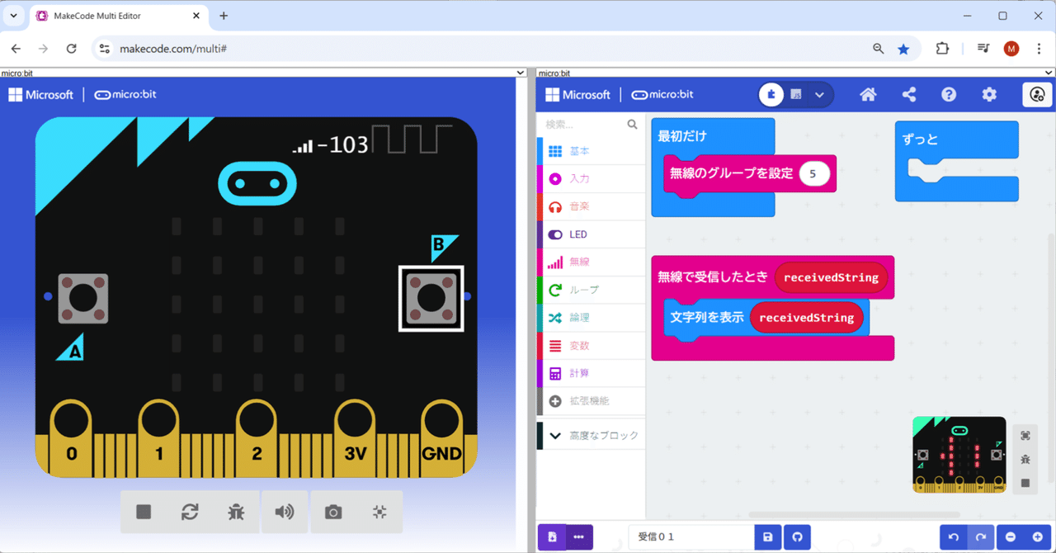Switch the editor to JavaScript mode

coord(795,94)
